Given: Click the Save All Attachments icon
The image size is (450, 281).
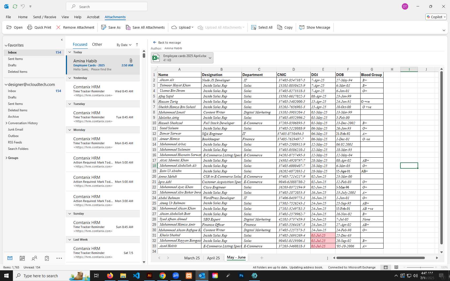Looking at the screenshot, I should click(x=128, y=27).
